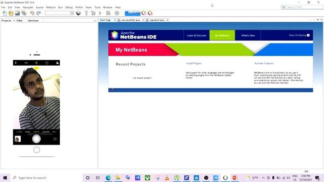Viewport: 324px width, 182px height.
Task: Open the editor document list dropdown arrow
Action: [x=318, y=20]
